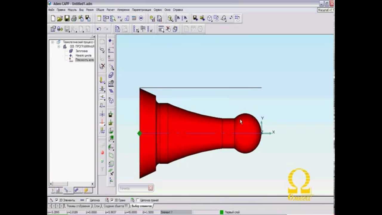This screenshot has height=215, width=382.
Task: Click the Redo arrow icon
Action: pos(106,29)
